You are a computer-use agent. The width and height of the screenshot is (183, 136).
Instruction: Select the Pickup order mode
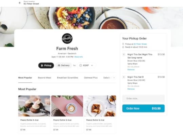[46, 65]
